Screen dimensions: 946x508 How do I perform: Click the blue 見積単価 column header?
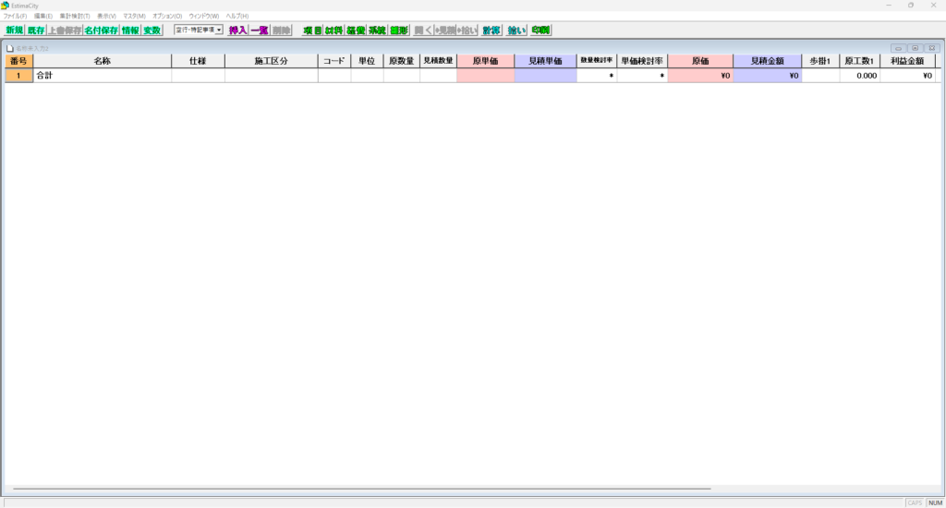(545, 61)
